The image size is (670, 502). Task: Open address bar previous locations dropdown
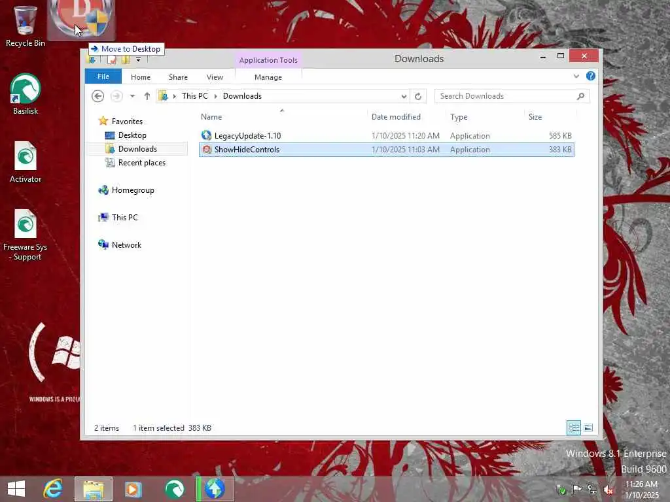403,96
